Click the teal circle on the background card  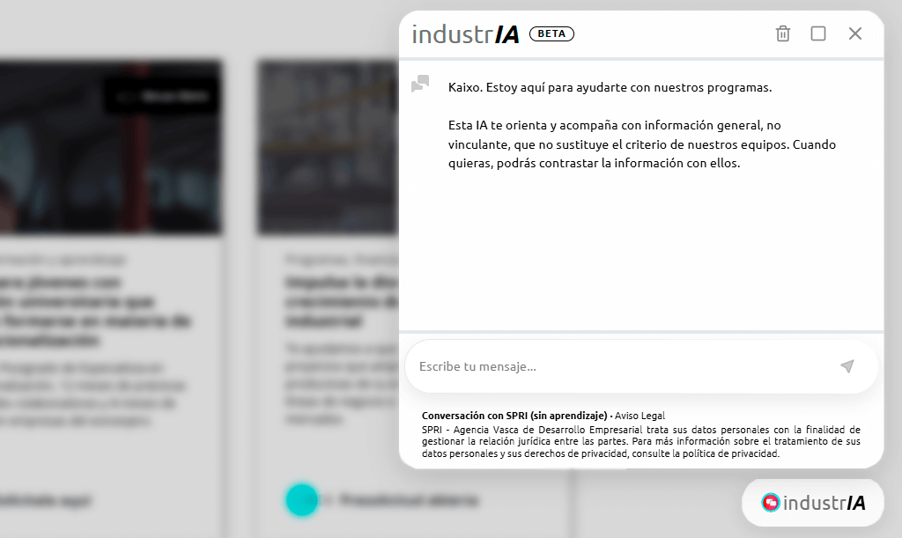click(x=301, y=499)
